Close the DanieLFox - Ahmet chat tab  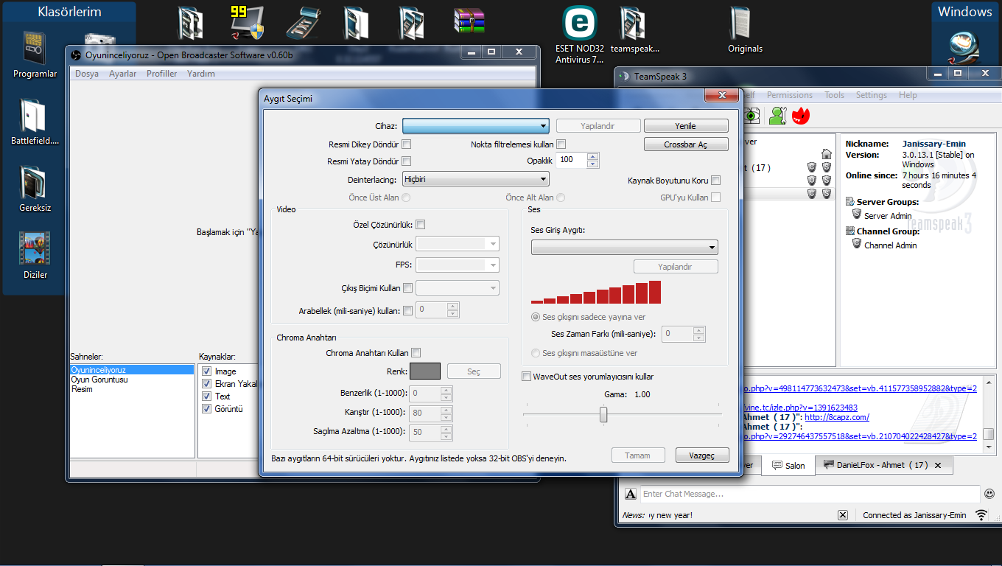pos(938,466)
